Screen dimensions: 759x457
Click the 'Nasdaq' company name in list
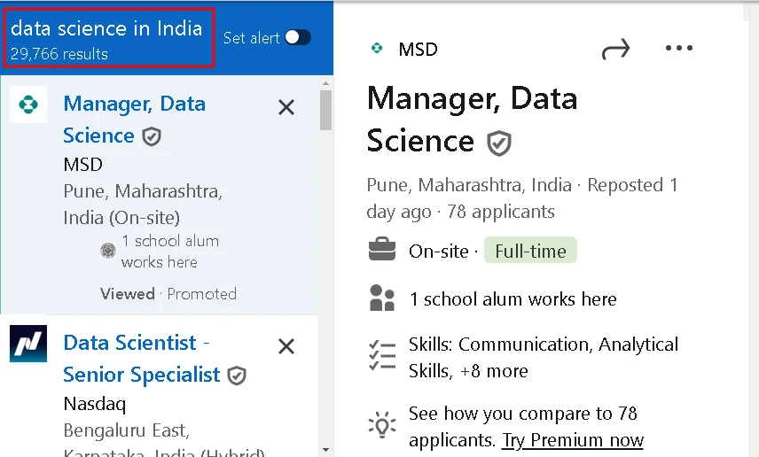click(x=95, y=403)
